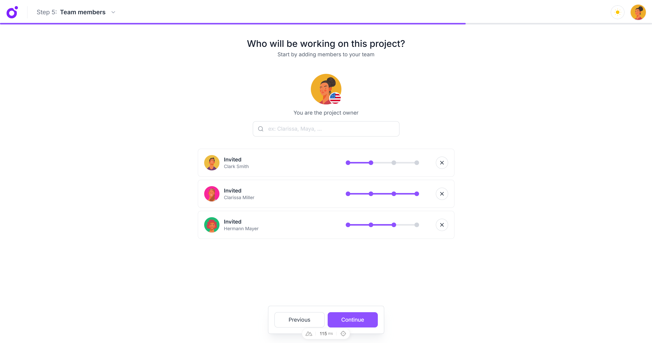
Task: Open your profile avatar in the top right
Action: coord(639,12)
